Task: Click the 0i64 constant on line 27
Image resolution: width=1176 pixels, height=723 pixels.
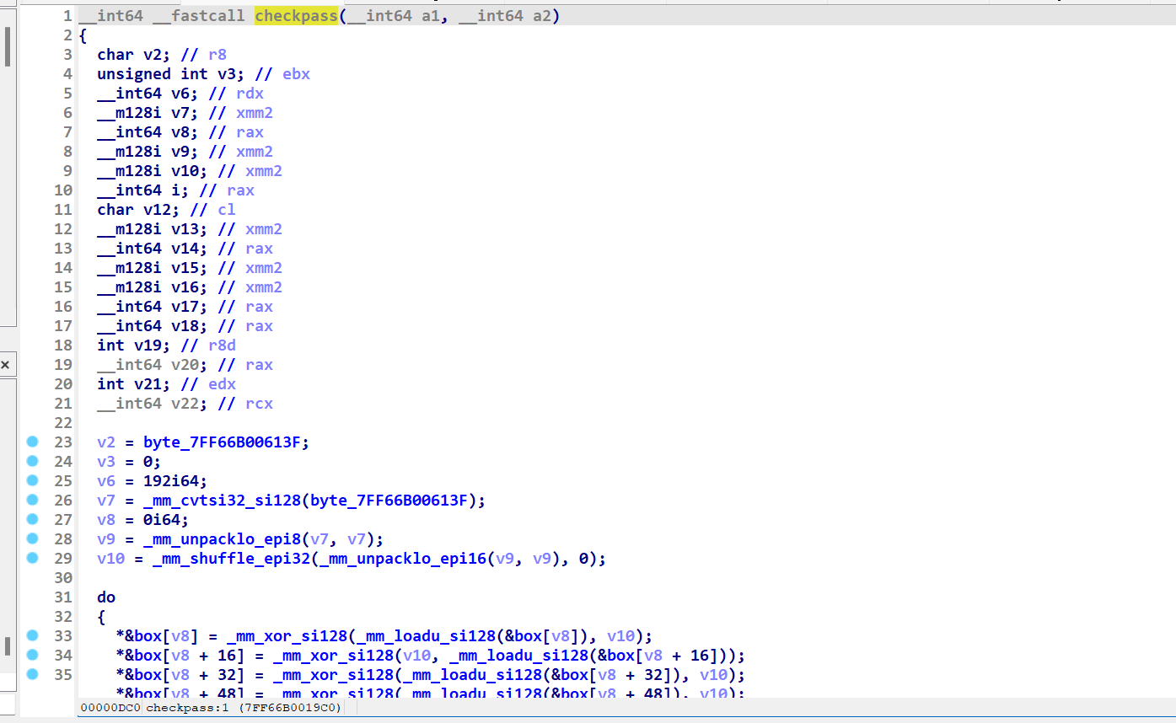Action: (162, 519)
